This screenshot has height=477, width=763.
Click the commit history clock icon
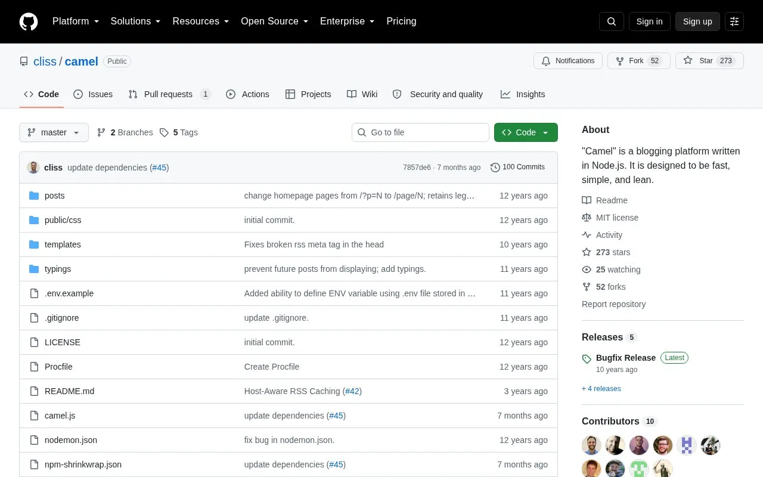pyautogui.click(x=495, y=168)
